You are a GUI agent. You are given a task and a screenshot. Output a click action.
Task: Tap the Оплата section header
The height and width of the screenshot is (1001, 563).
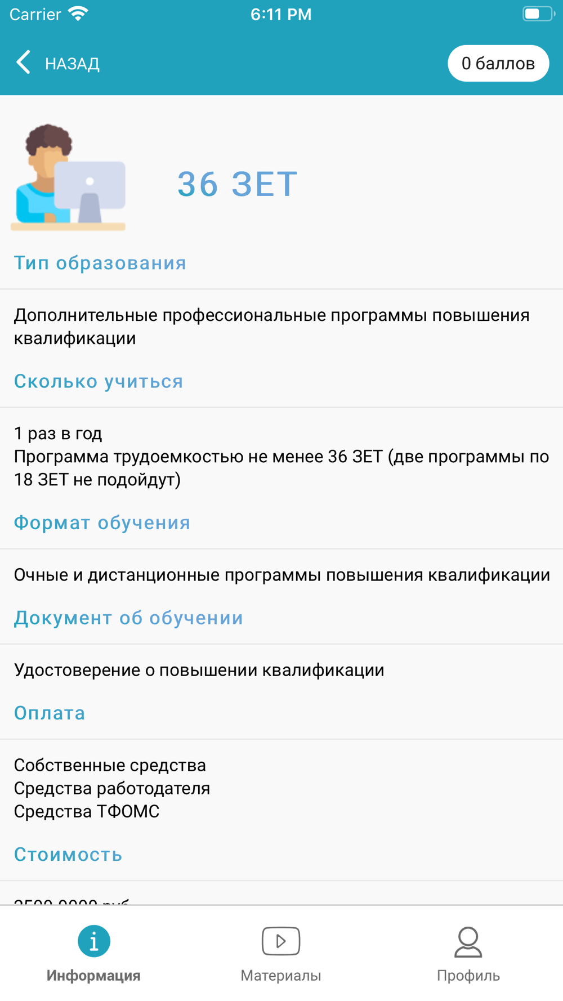click(x=50, y=713)
